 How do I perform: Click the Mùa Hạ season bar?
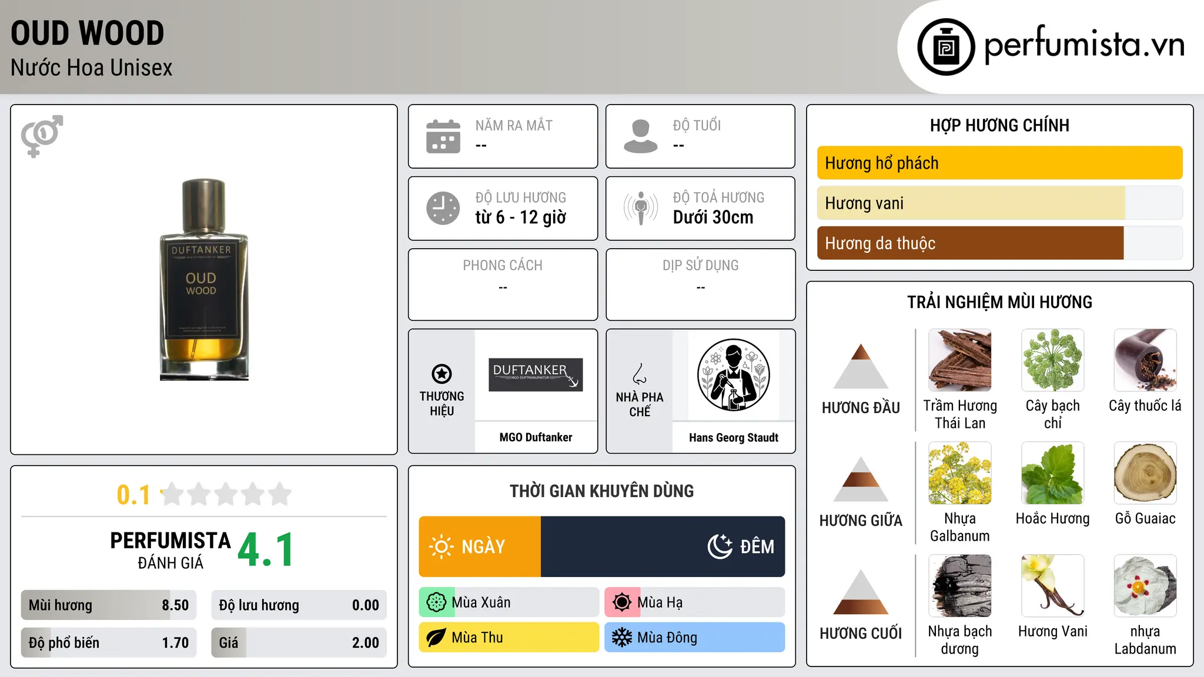click(695, 602)
